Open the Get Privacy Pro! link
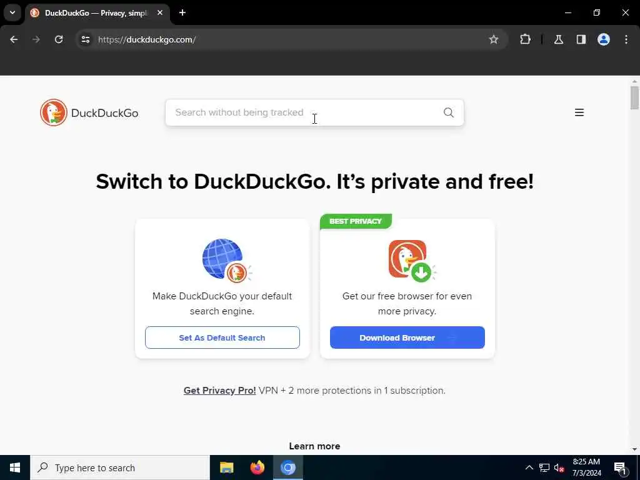Screen dimensions: 640x480 click(219, 391)
